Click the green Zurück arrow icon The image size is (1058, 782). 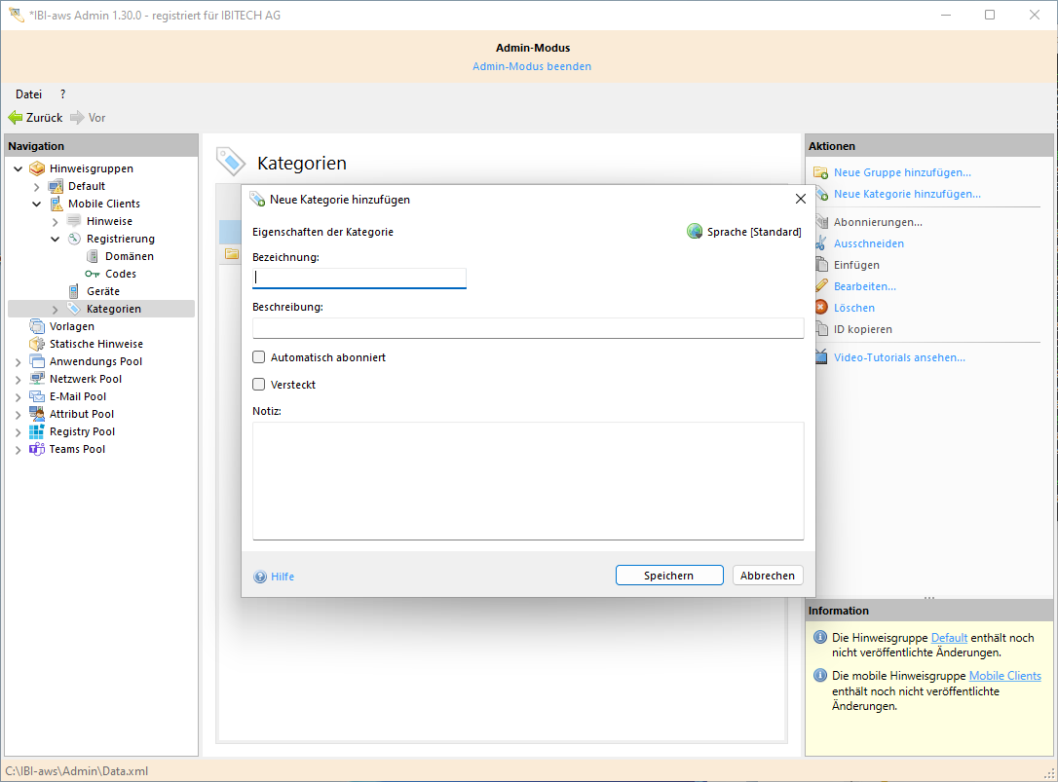[16, 118]
